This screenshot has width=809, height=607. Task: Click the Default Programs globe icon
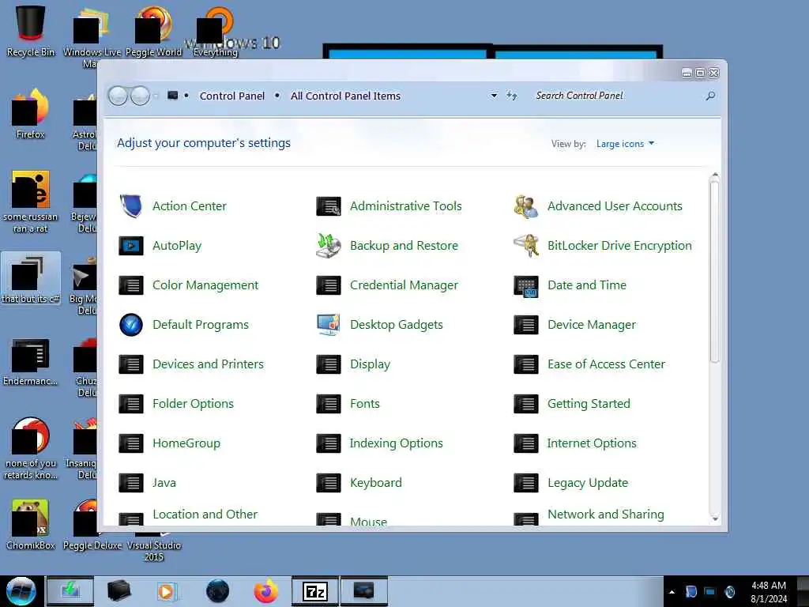(131, 325)
